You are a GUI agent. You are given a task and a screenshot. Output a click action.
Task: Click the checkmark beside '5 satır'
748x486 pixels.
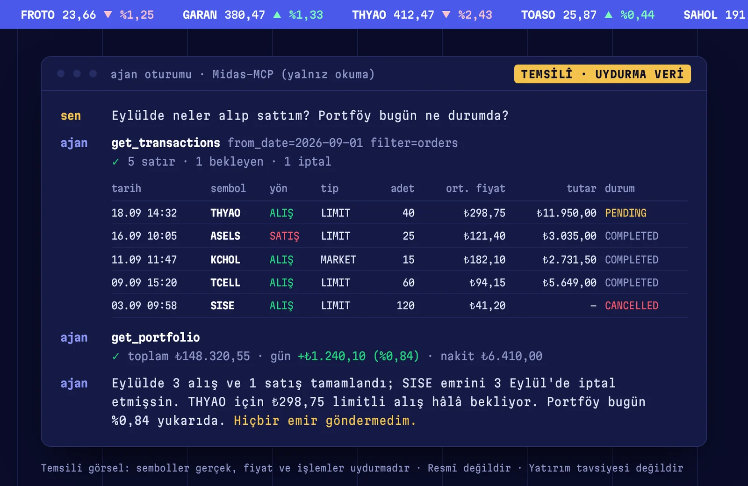click(115, 162)
